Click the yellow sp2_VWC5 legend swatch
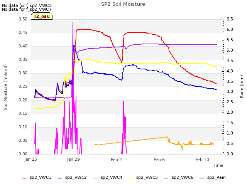This screenshot has height=185, width=247. 130,178
